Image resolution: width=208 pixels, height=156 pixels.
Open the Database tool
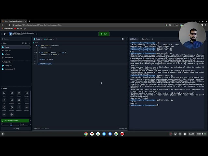[x=12, y=108]
